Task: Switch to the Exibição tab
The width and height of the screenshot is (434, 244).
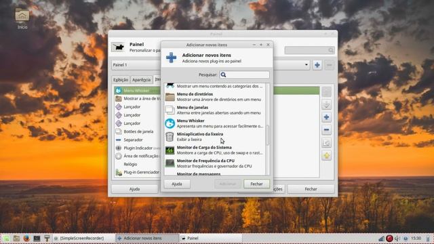Action: (x=121, y=80)
